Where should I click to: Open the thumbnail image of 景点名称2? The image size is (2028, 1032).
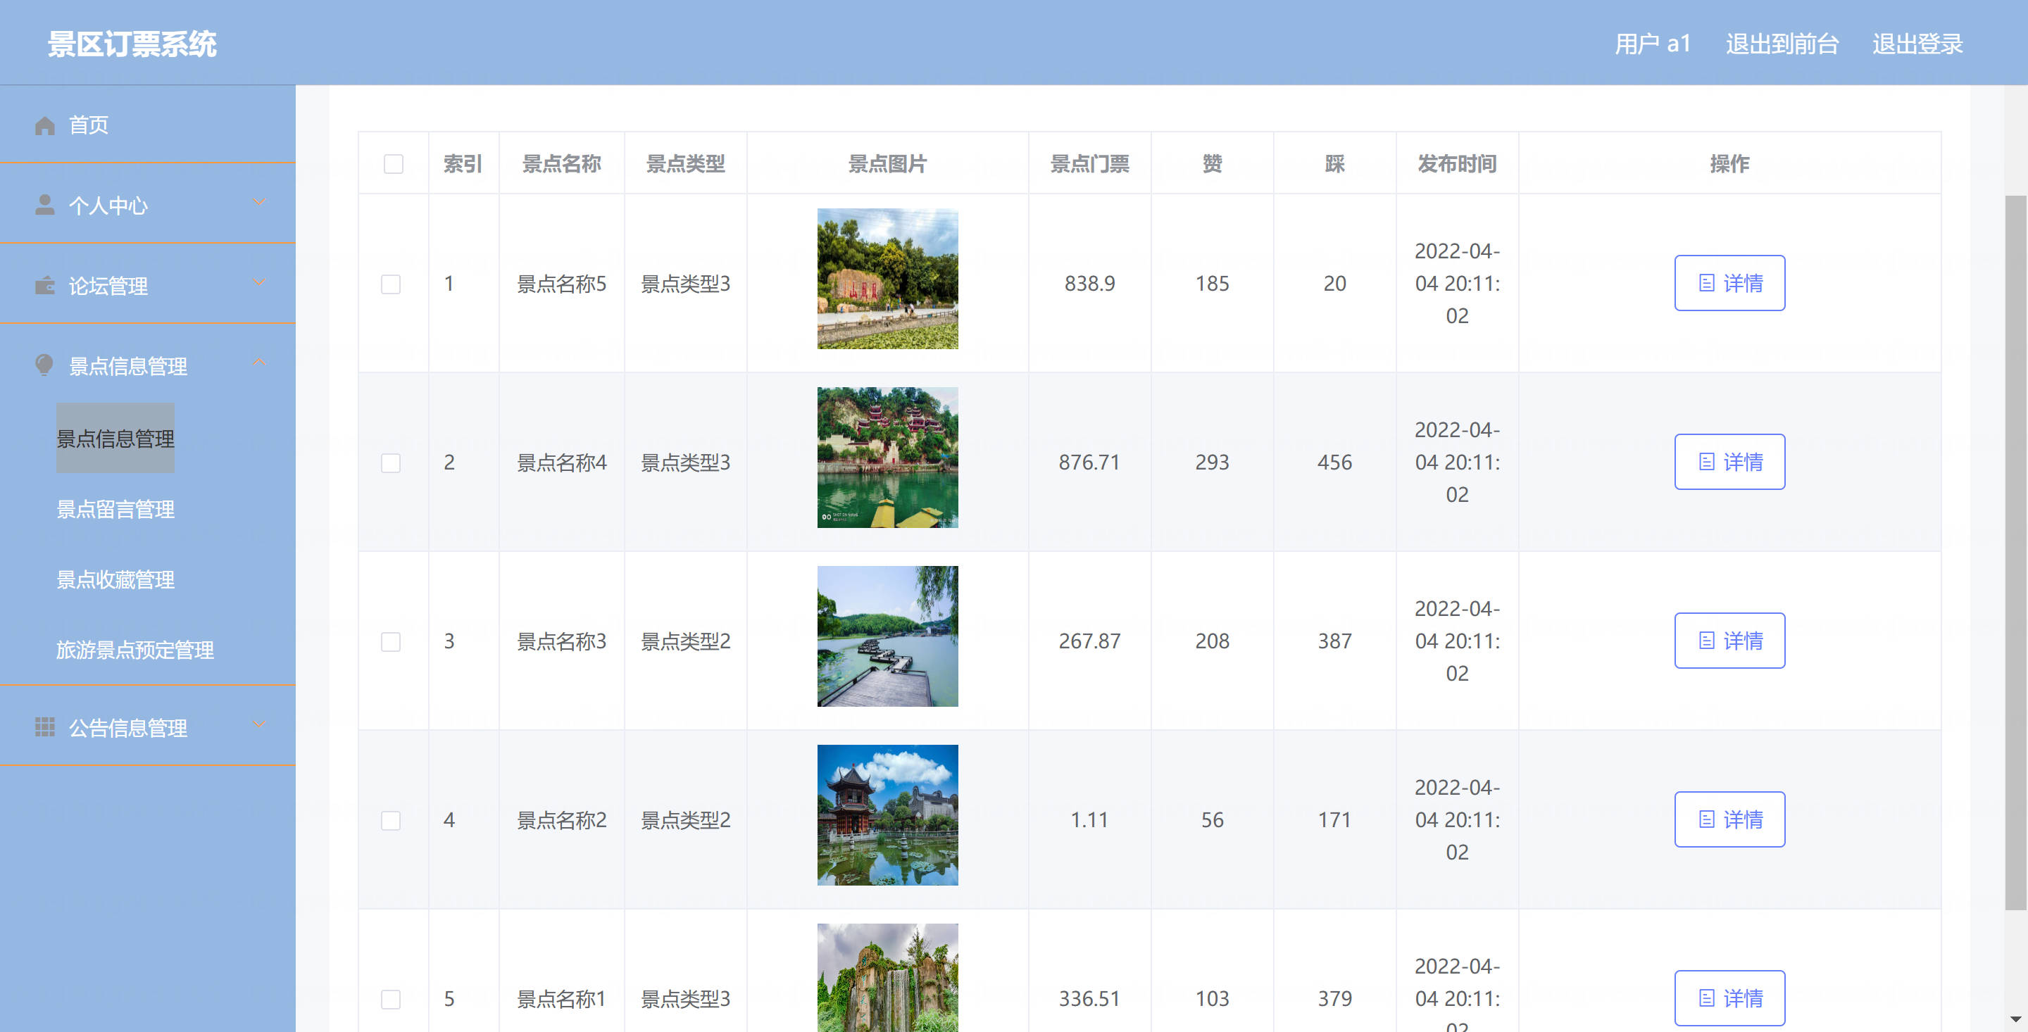(887, 814)
